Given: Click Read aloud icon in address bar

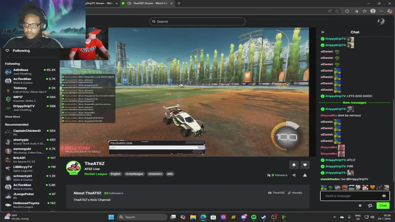Looking at the screenshot, I should [x=330, y=11].
